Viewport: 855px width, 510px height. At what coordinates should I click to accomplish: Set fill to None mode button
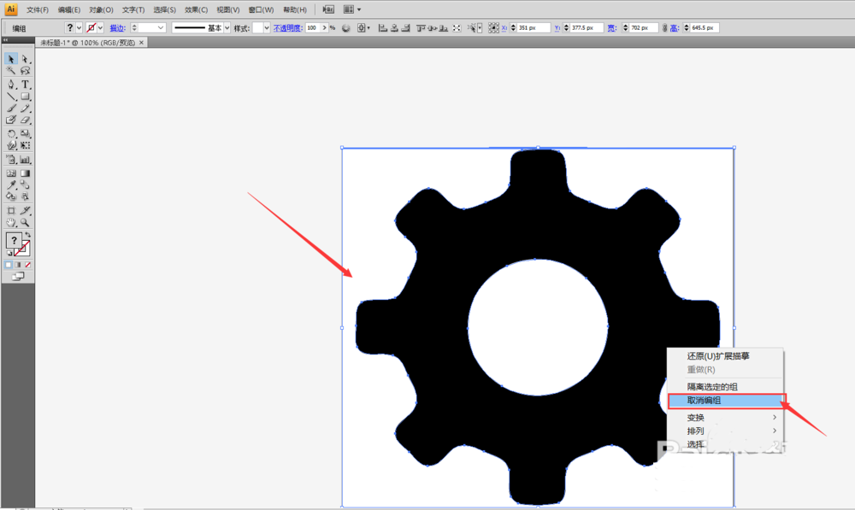tap(28, 265)
